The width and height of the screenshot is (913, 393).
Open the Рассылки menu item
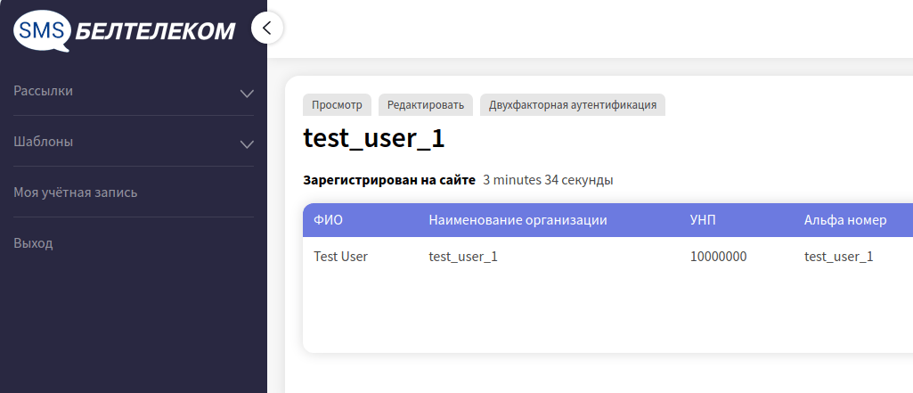click(44, 91)
